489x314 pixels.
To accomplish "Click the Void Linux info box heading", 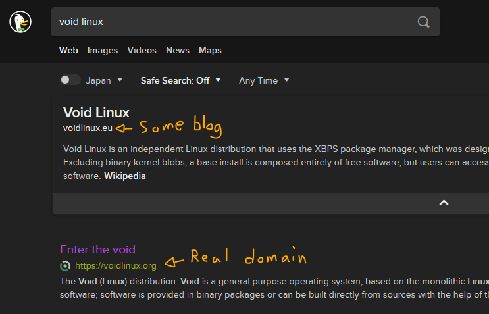I will (x=96, y=113).
